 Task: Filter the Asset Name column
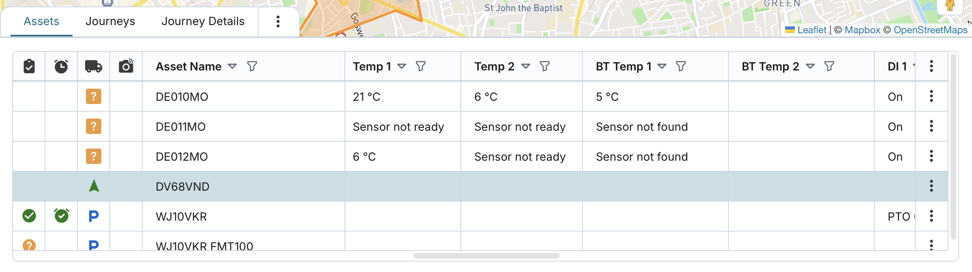pos(252,66)
